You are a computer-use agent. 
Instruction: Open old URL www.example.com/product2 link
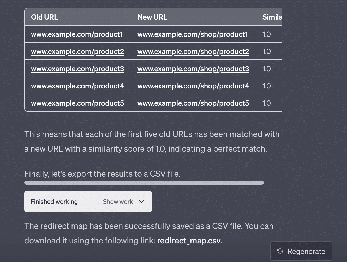(x=77, y=52)
